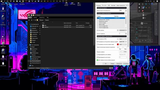Toggle Показывать в ОЭД checkbox

coord(97,39)
